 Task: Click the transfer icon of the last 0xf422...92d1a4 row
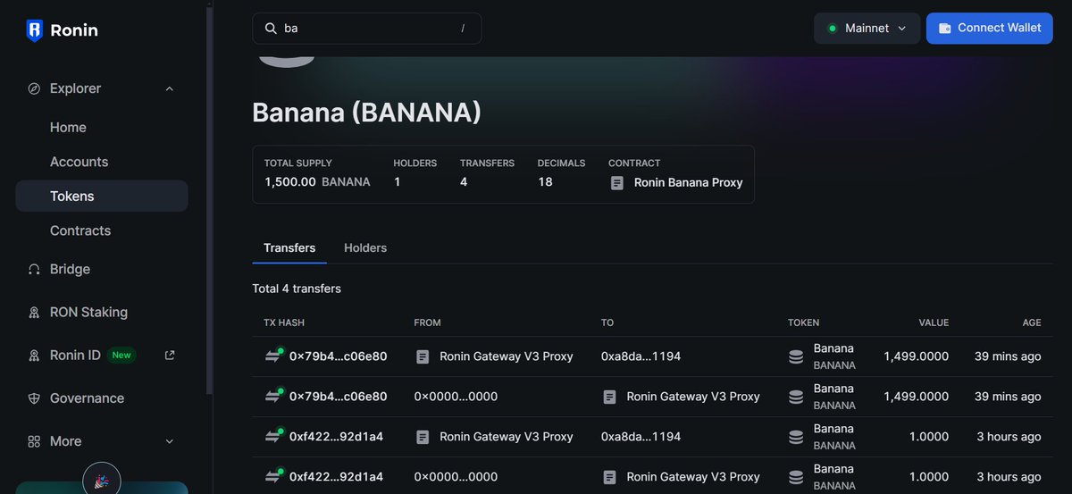(273, 476)
